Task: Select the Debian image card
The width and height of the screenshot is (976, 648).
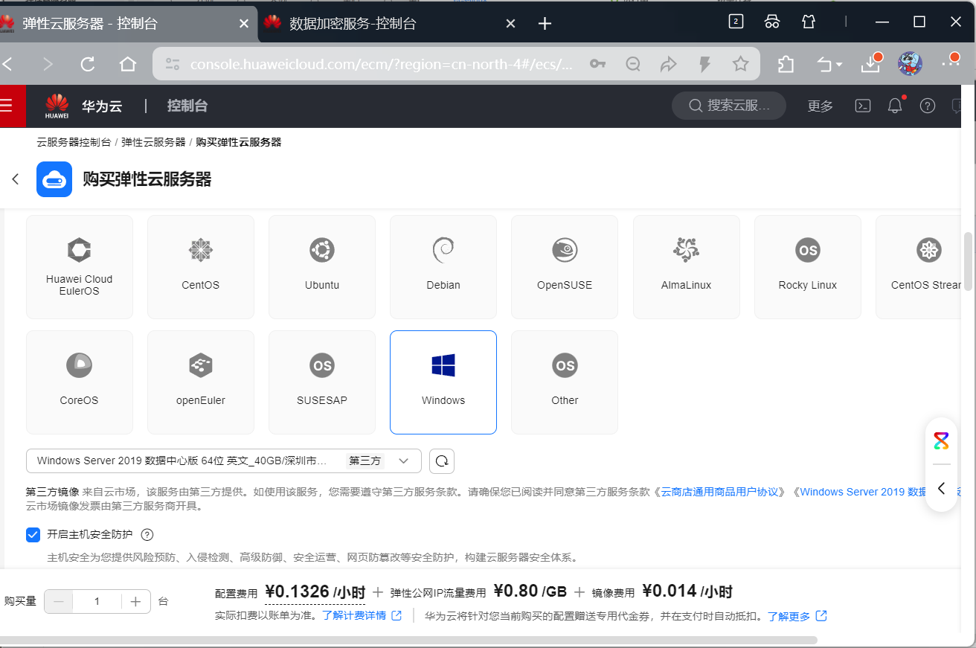Action: (443, 267)
